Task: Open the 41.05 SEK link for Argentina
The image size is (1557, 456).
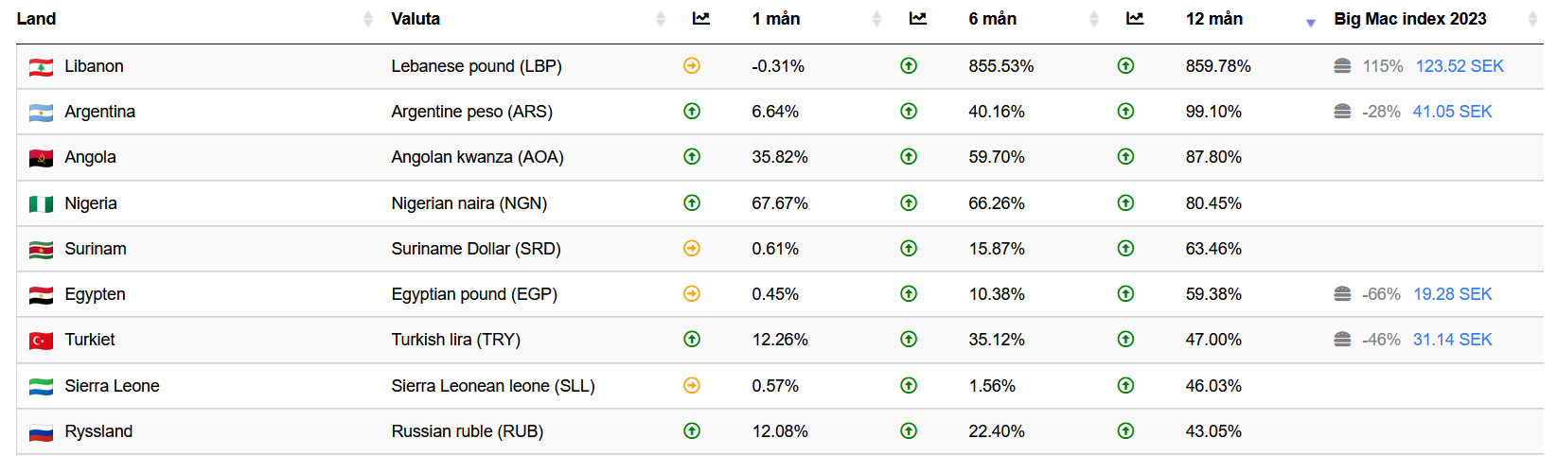Action: [1452, 112]
